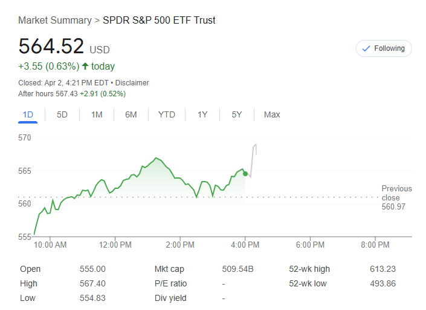Click the checkmark icon inside the Following button
Screen dimensions: 426x310
click(366, 48)
